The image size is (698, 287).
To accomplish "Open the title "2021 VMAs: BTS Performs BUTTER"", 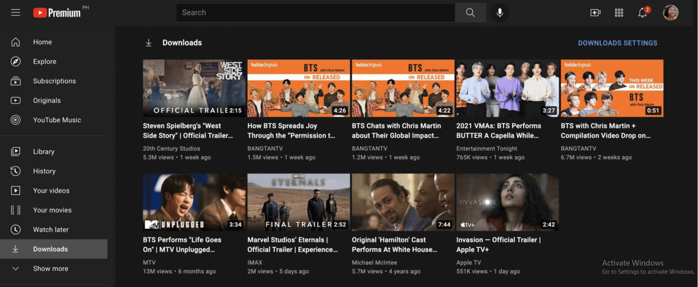I will [499, 131].
